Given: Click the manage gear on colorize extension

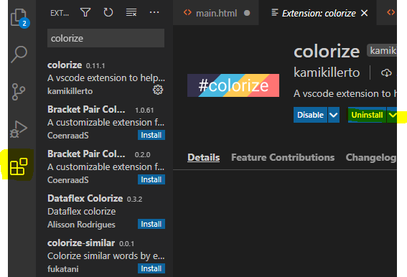Looking at the screenshot, I should pyautogui.click(x=158, y=90).
